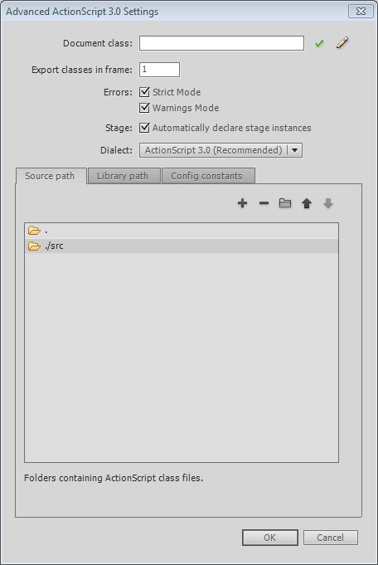Open the Dialect dropdown
The image size is (378, 565).
220,150
